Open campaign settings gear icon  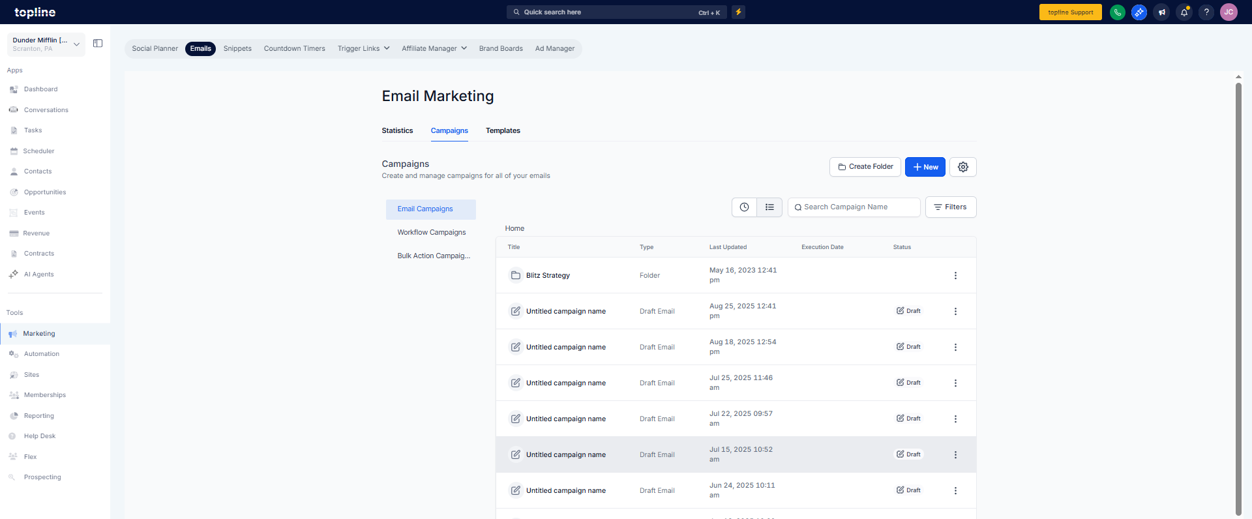point(962,167)
